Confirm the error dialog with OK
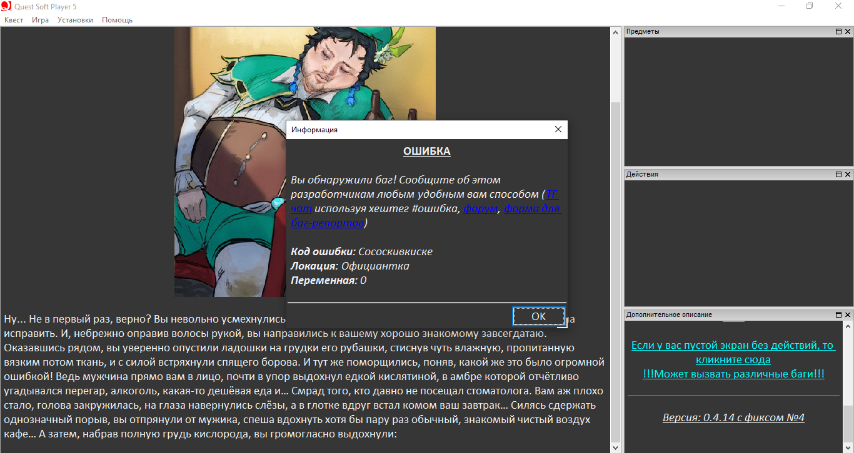Image resolution: width=854 pixels, height=453 pixels. [538, 316]
